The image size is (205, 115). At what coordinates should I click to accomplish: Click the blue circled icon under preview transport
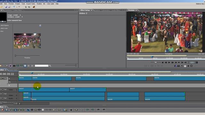pos(176,66)
